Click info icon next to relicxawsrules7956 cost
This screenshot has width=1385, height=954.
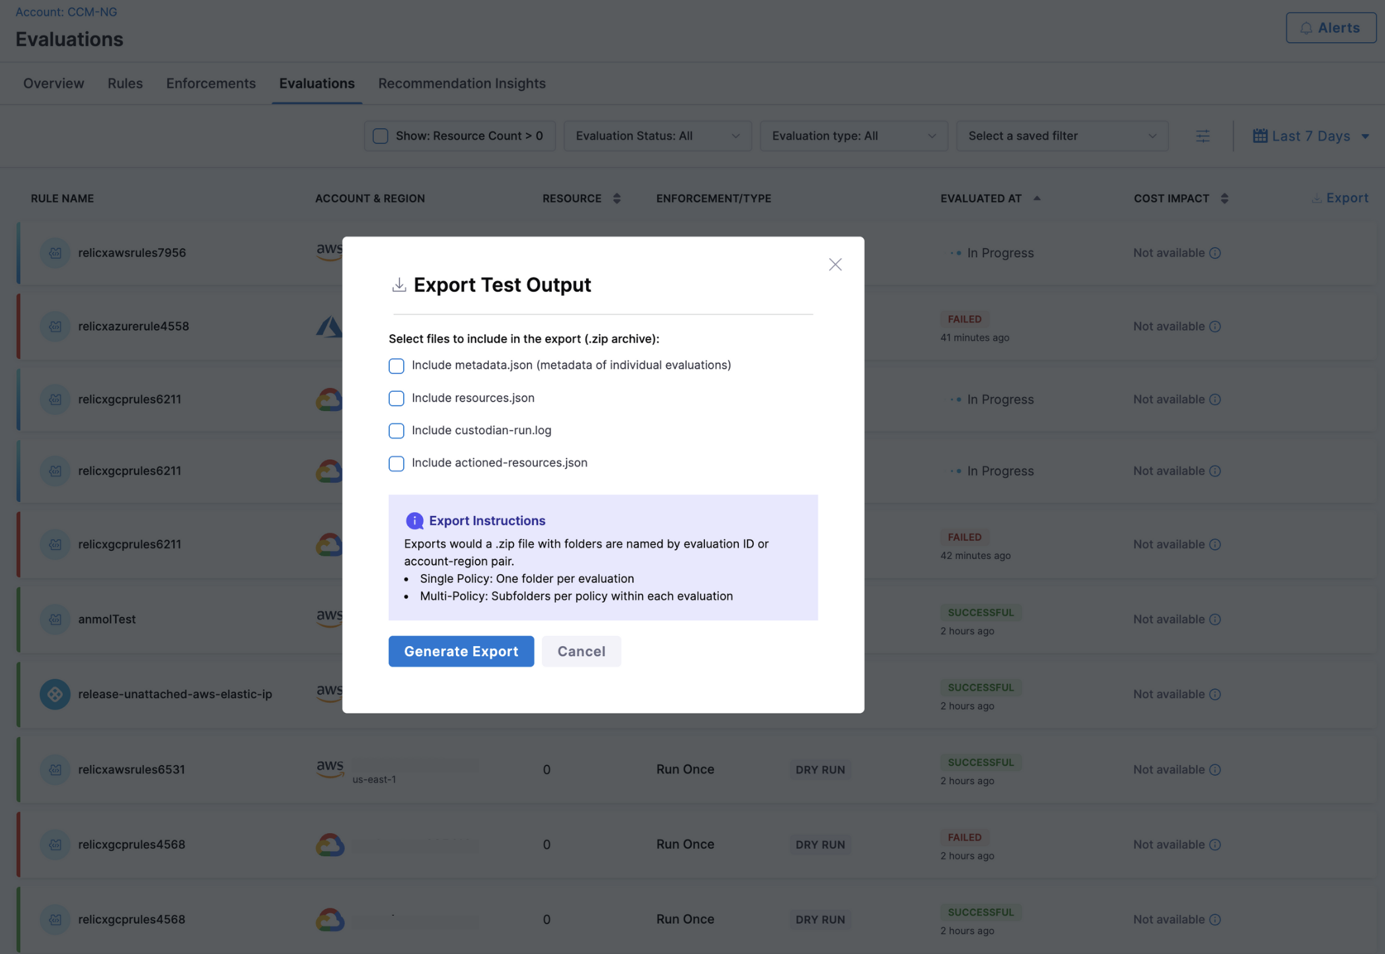(x=1215, y=253)
